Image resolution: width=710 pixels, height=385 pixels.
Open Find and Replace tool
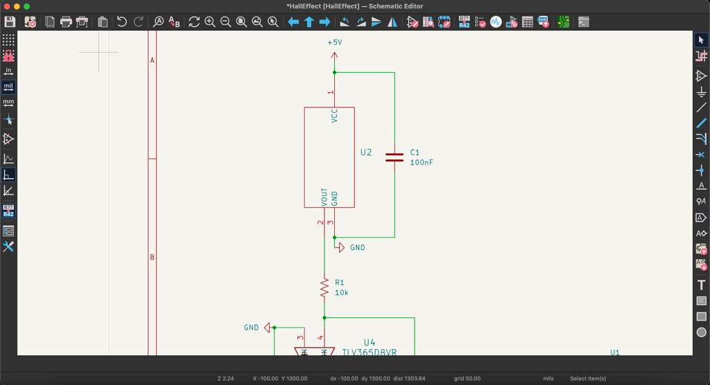tap(174, 22)
